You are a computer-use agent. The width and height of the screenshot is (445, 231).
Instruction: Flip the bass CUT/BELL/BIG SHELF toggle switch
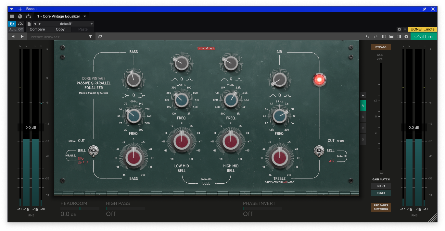(x=93, y=151)
